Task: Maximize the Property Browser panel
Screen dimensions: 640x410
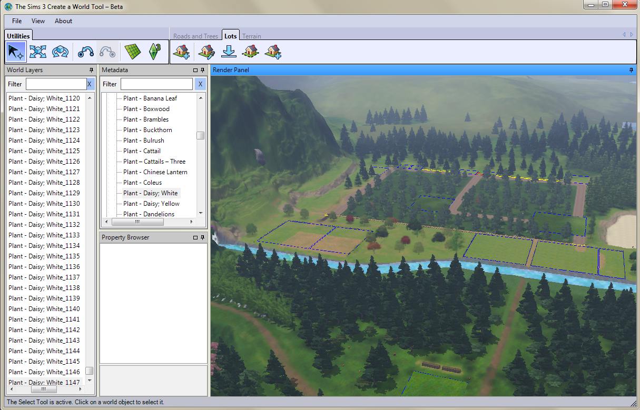Action: tap(195, 237)
